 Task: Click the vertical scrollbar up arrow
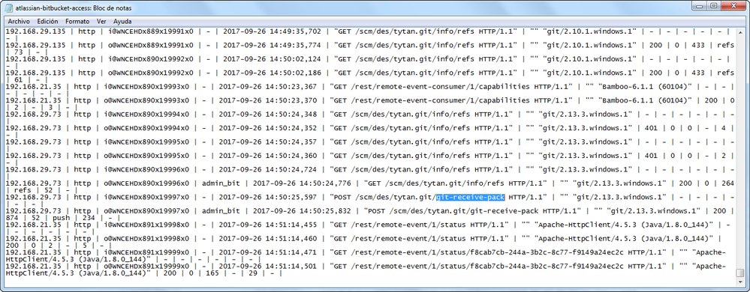pyautogui.click(x=740, y=32)
